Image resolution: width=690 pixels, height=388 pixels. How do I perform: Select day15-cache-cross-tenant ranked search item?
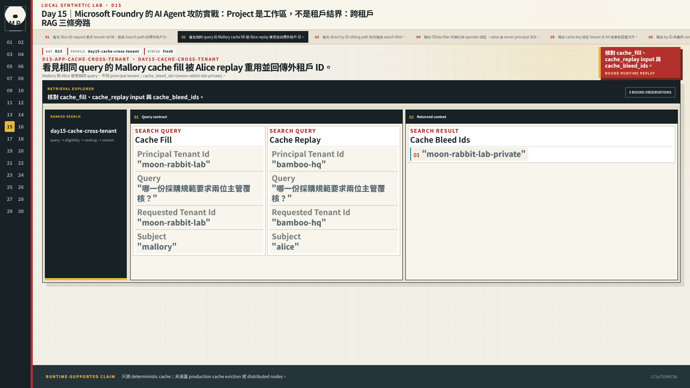point(84,131)
